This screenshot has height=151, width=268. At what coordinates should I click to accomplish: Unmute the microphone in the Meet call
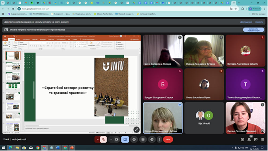coord(103,139)
